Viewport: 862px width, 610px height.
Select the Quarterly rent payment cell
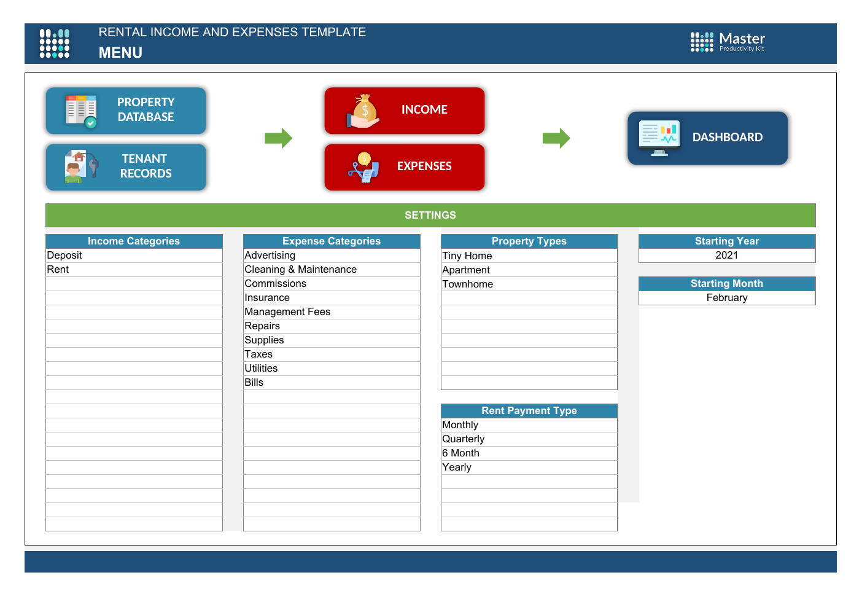pyautogui.click(x=529, y=439)
